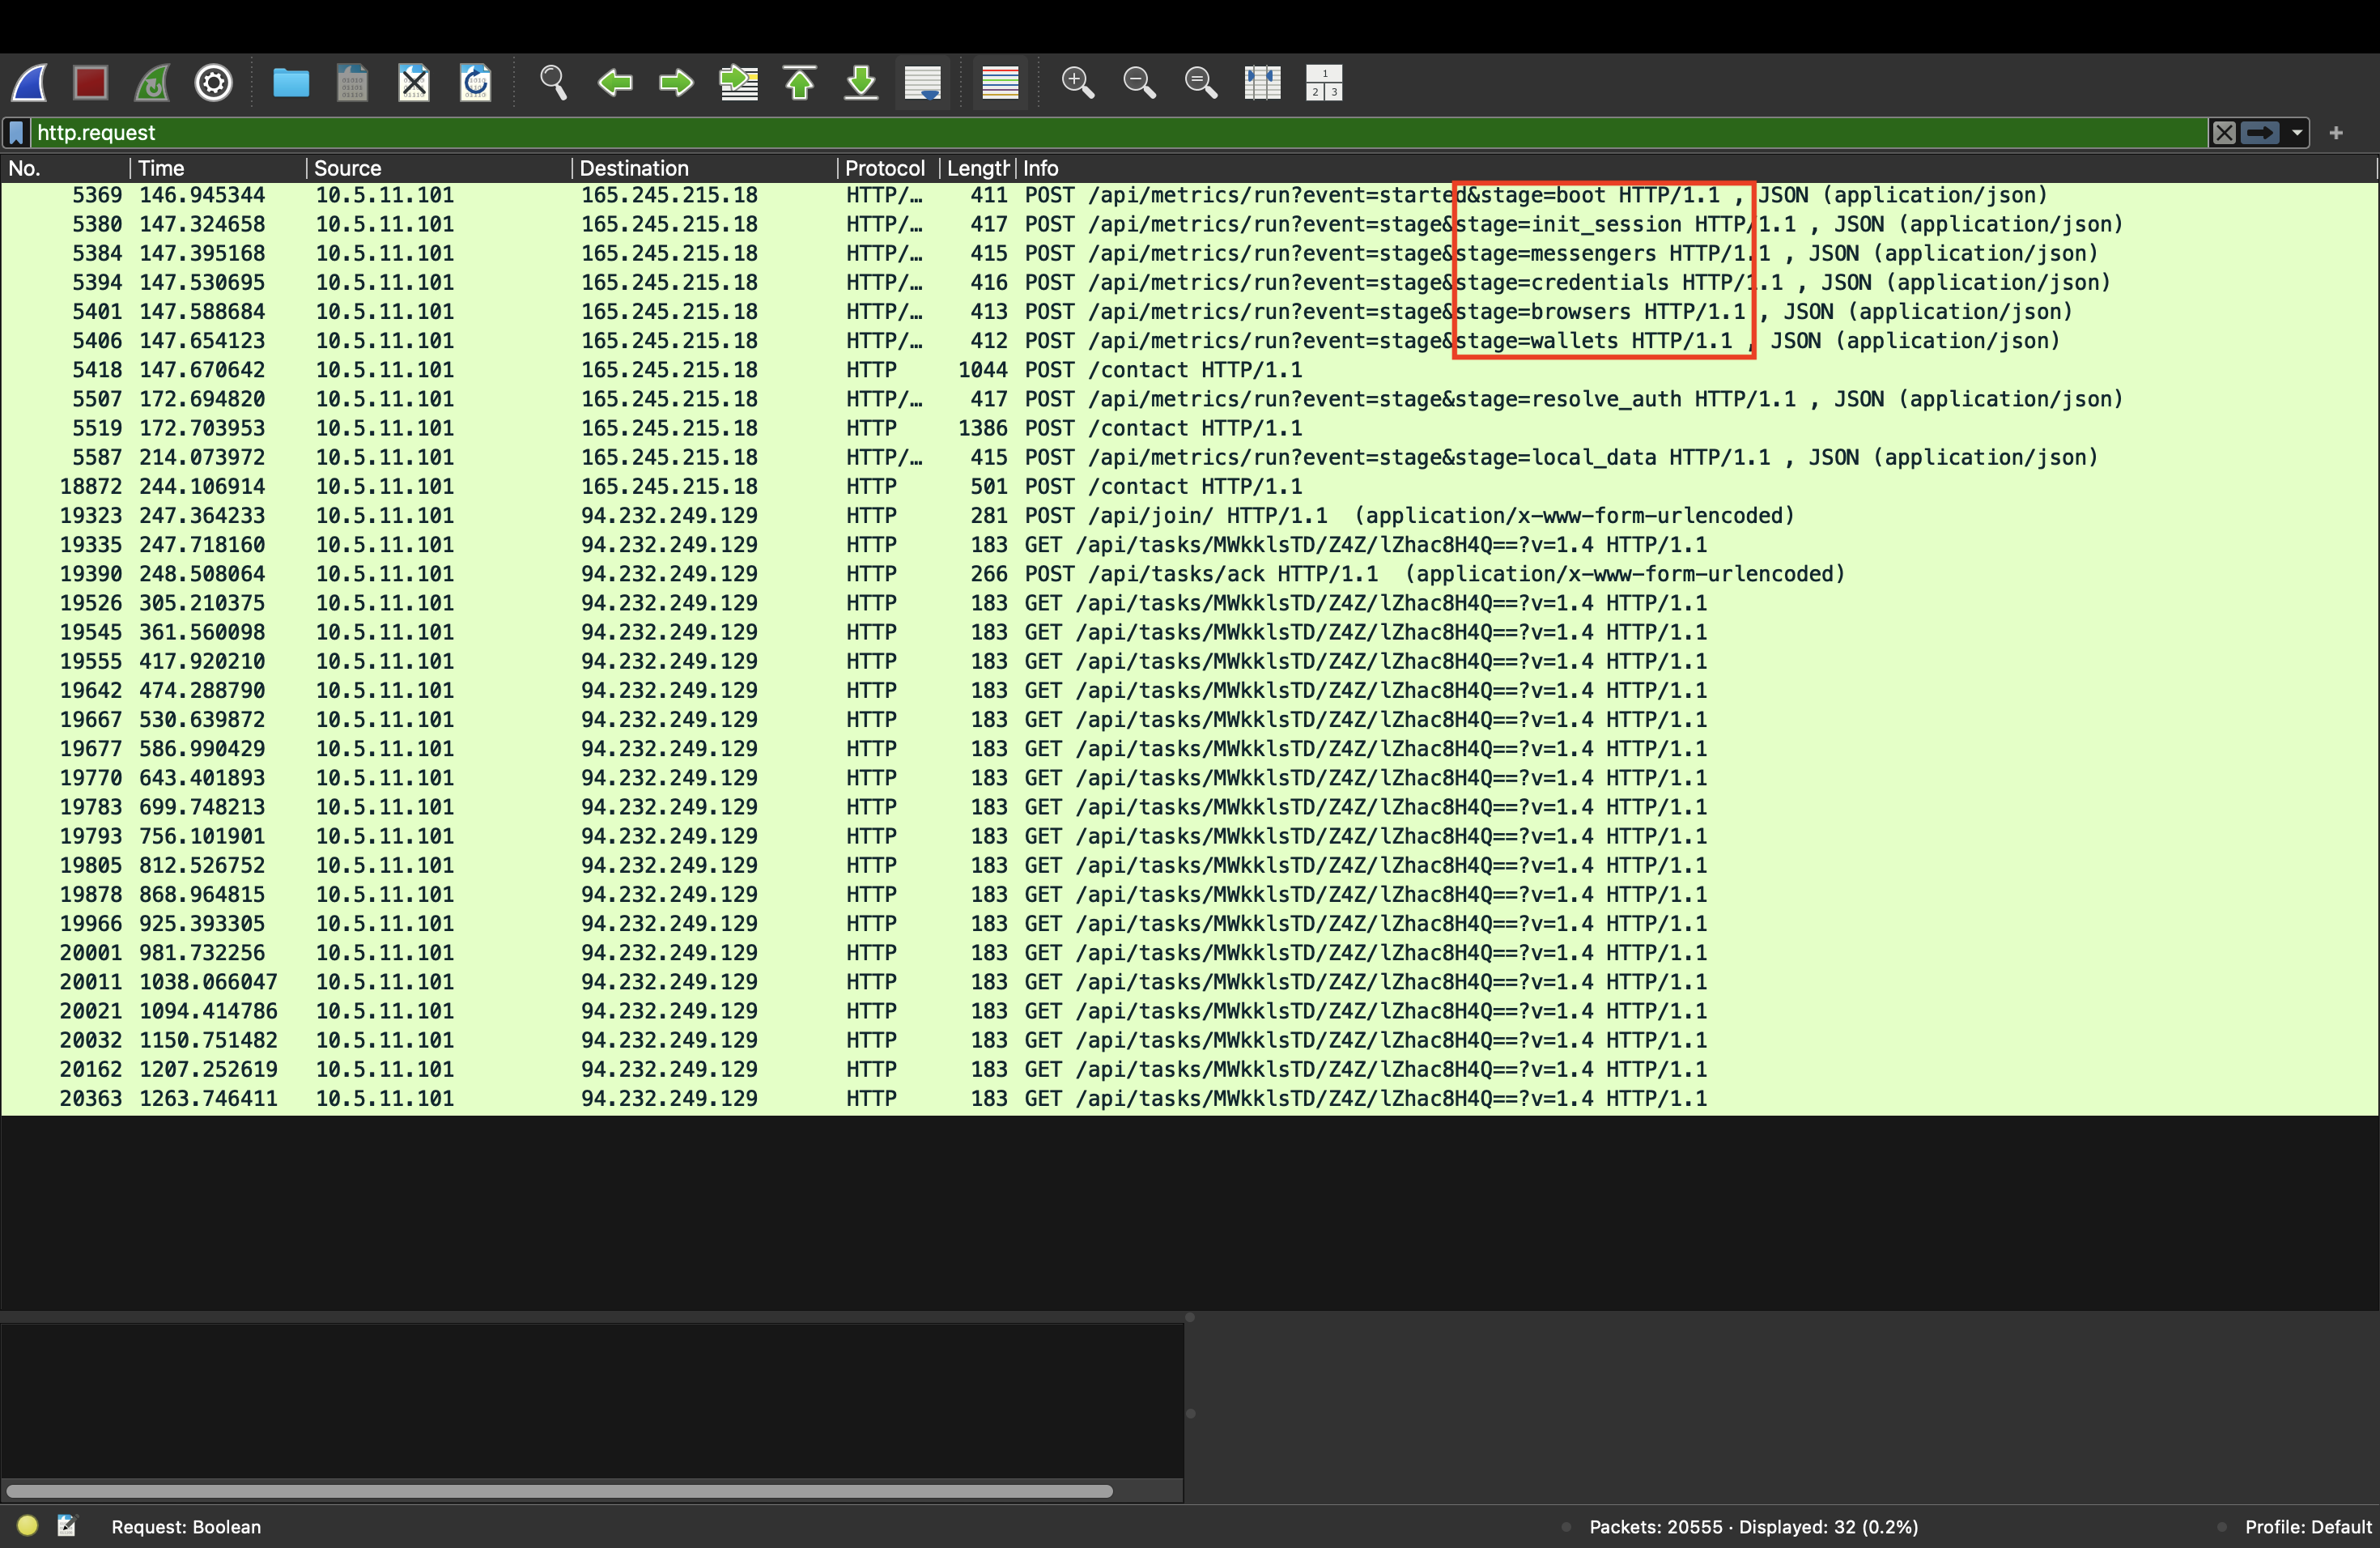Click the Request: Boolean status text
This screenshot has width=2380, height=1548.
[186, 1527]
